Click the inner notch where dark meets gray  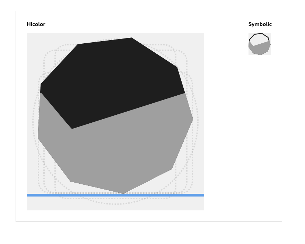click(72, 129)
